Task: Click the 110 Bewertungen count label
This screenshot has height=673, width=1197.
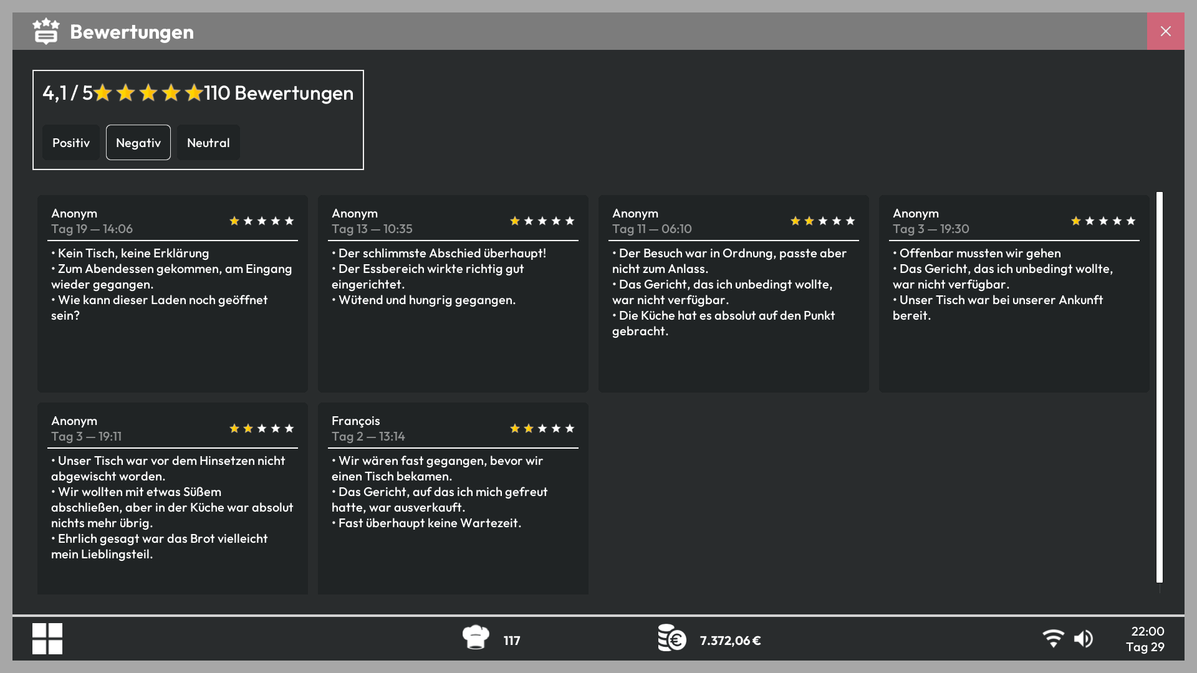Action: point(279,93)
